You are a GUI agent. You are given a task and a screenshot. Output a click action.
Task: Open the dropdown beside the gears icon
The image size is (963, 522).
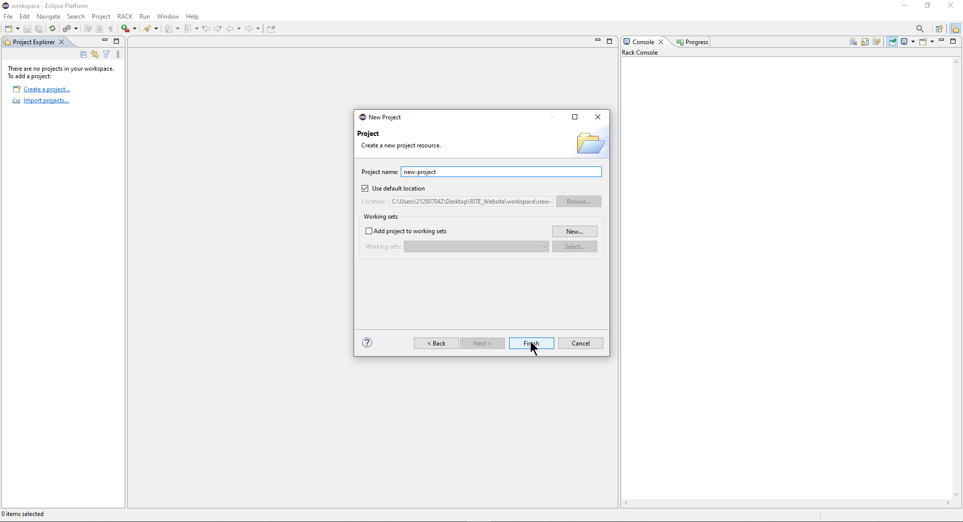click(x=76, y=29)
